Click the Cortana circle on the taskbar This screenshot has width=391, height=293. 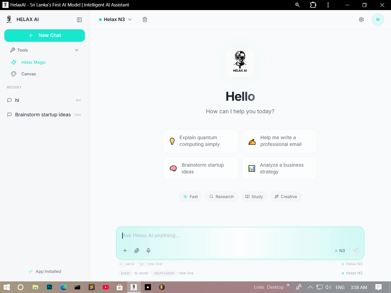pos(20,287)
